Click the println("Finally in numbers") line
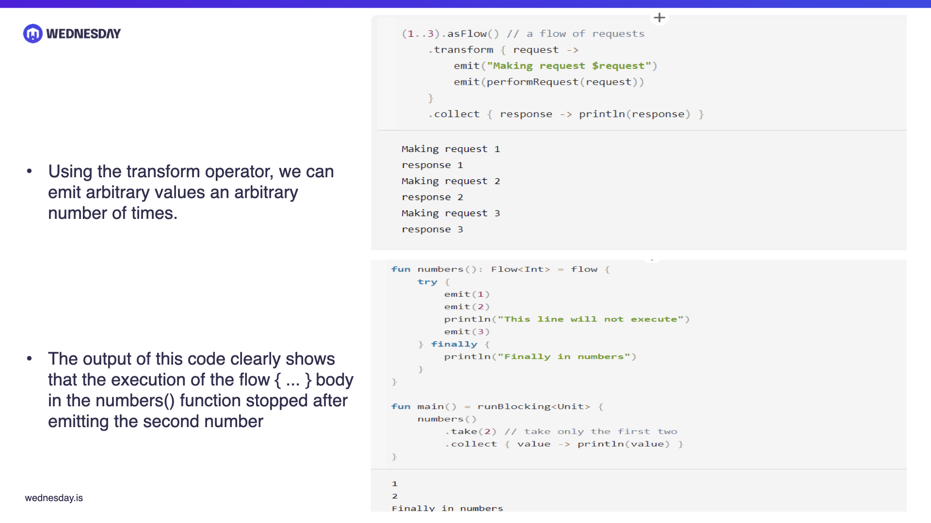The image size is (931, 523). click(540, 357)
